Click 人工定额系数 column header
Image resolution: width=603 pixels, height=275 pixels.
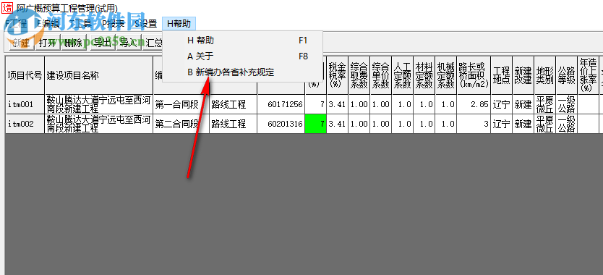click(x=402, y=75)
